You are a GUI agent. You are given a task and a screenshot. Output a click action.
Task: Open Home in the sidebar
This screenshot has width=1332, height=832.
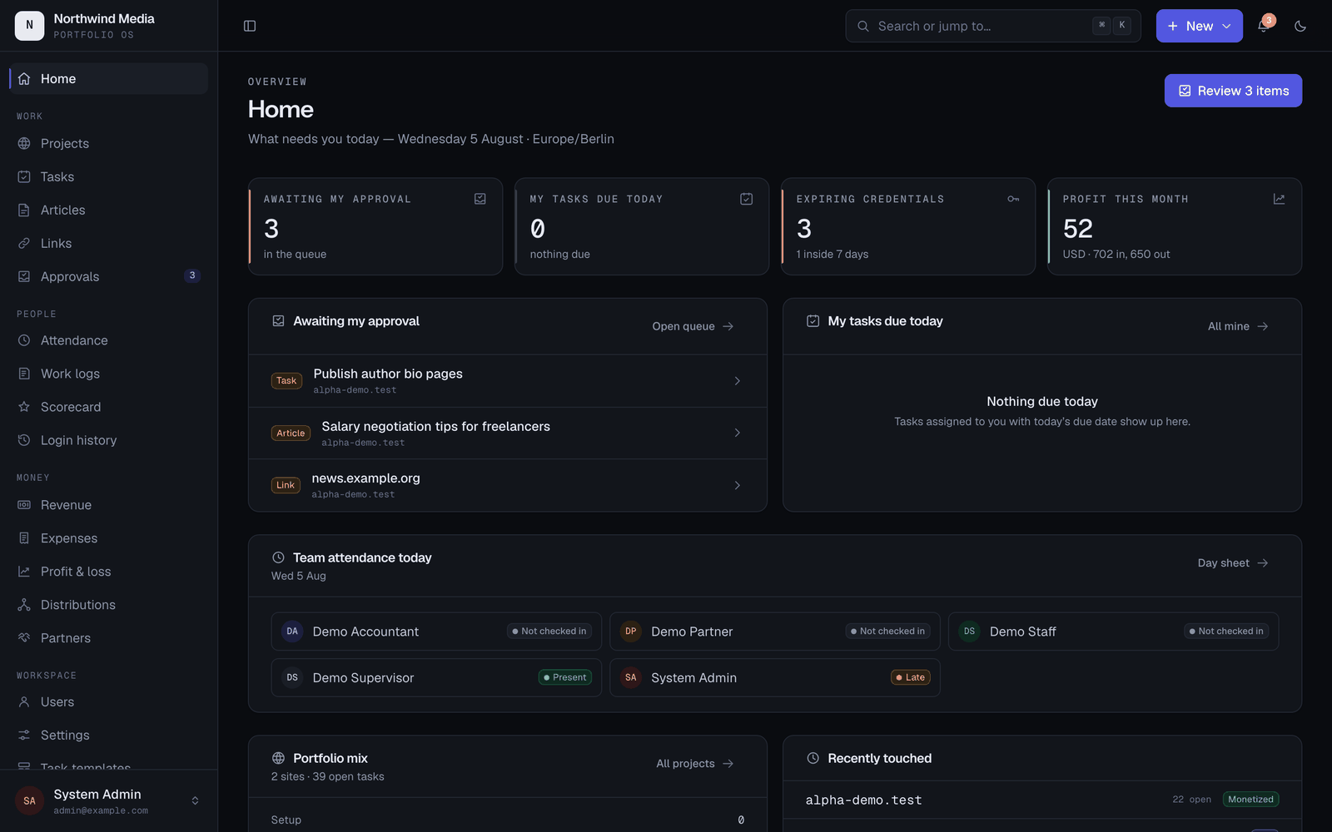(108, 78)
